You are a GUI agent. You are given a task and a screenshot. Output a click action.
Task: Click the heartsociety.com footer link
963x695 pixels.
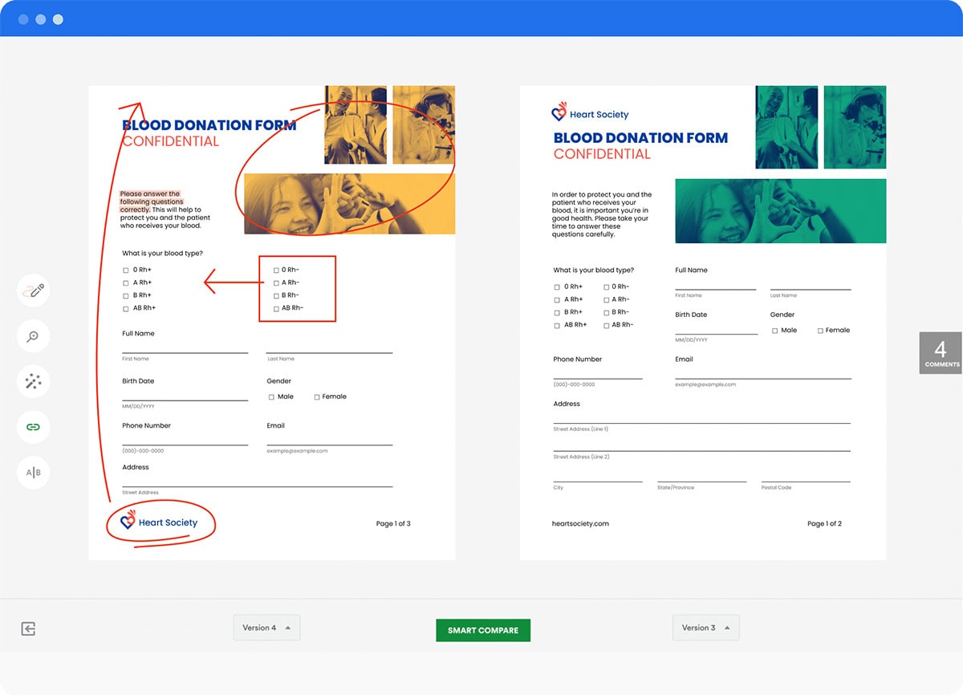(580, 523)
